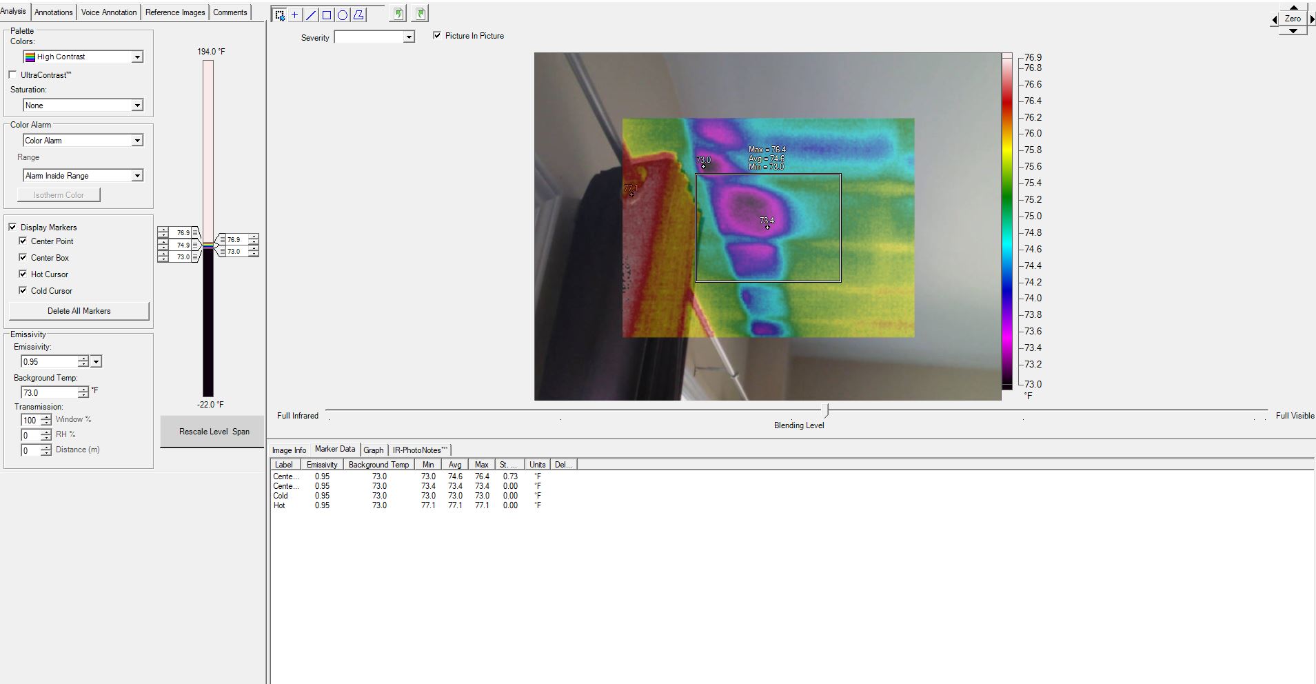
Task: Click the left arrow beside Zero
Action: click(1275, 20)
